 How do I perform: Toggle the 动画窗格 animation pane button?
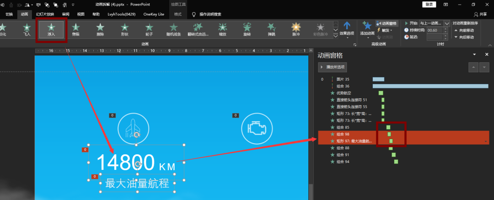coord(387,24)
